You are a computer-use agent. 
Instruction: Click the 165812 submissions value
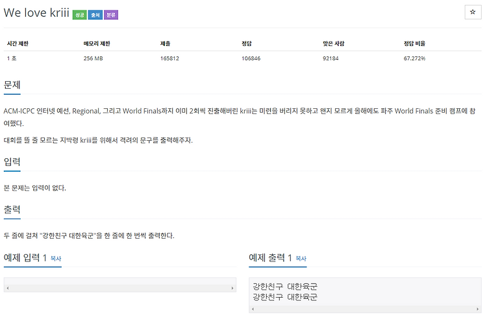point(169,58)
